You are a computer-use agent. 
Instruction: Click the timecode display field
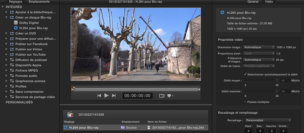pyautogui.click(x=138, y=96)
